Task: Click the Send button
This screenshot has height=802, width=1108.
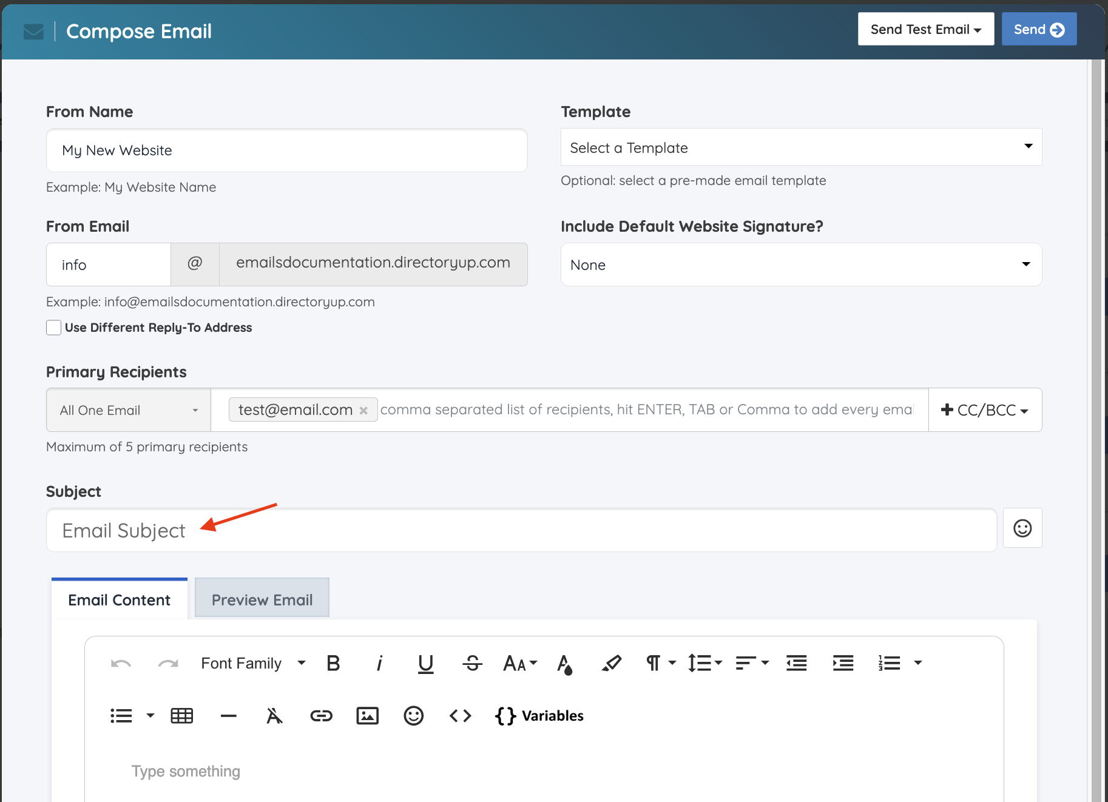Action: (x=1039, y=29)
